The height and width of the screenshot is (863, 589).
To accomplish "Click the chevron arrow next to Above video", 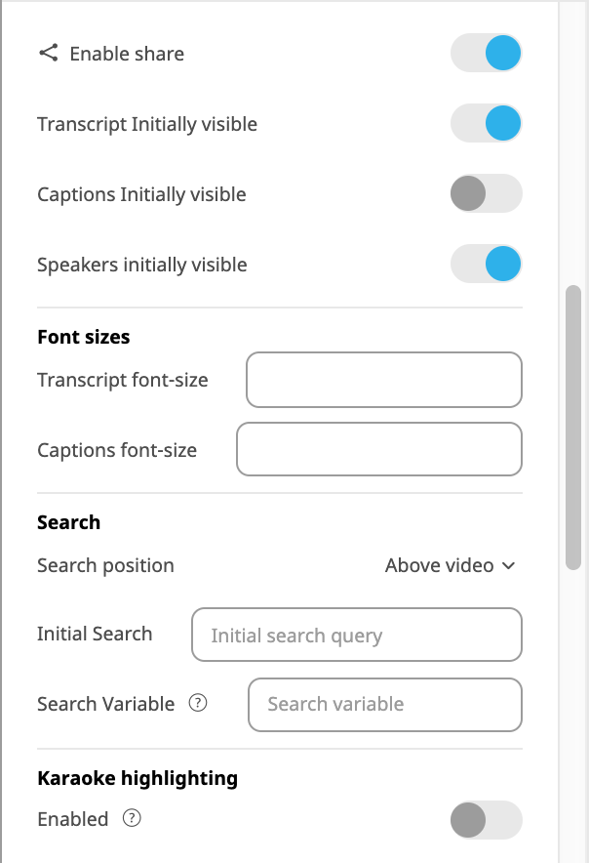I will [x=509, y=566].
